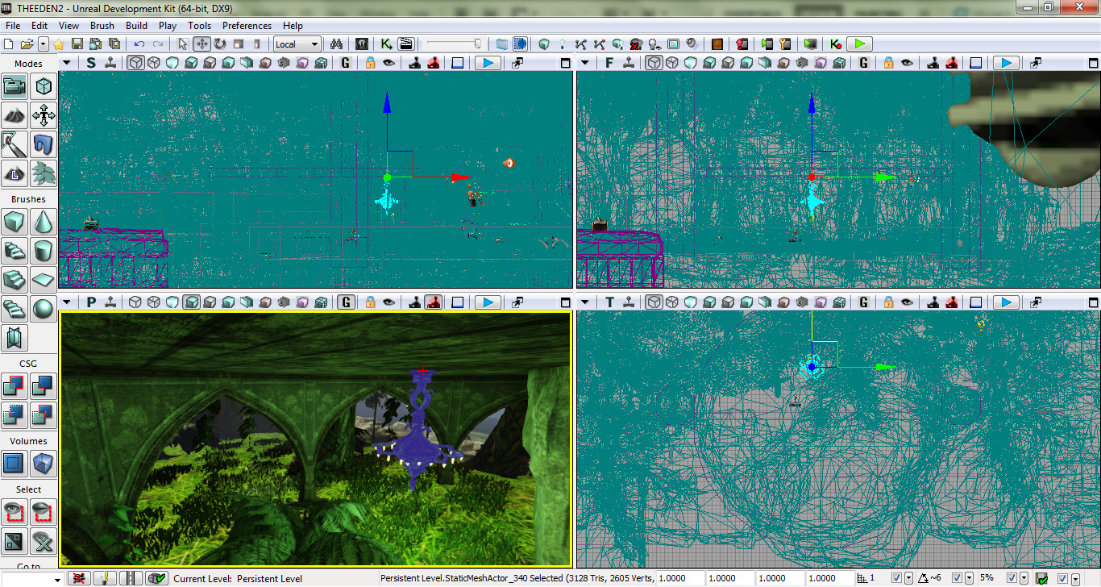The width and height of the screenshot is (1101, 587).
Task: Click CSG Add icon
Action: click(x=15, y=385)
